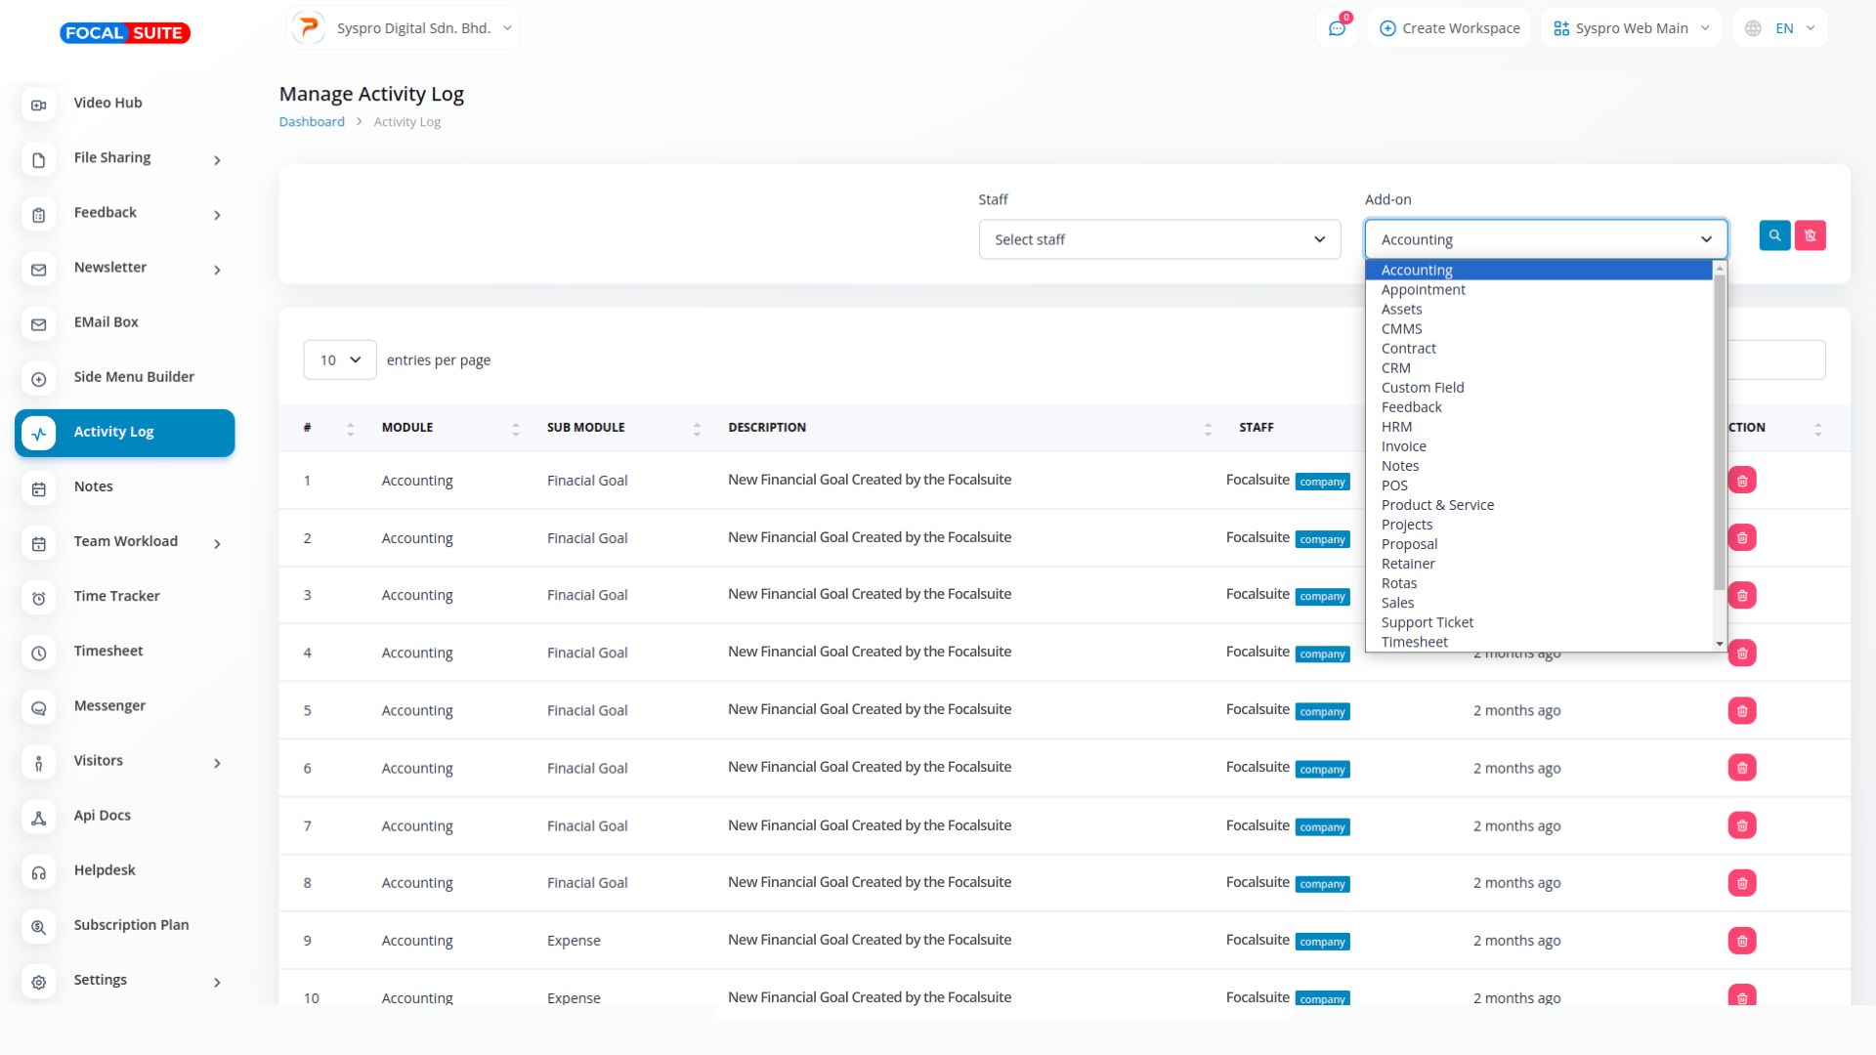Open Api Docs in the sidebar
Screen dimensions: 1876x1055
(102, 815)
